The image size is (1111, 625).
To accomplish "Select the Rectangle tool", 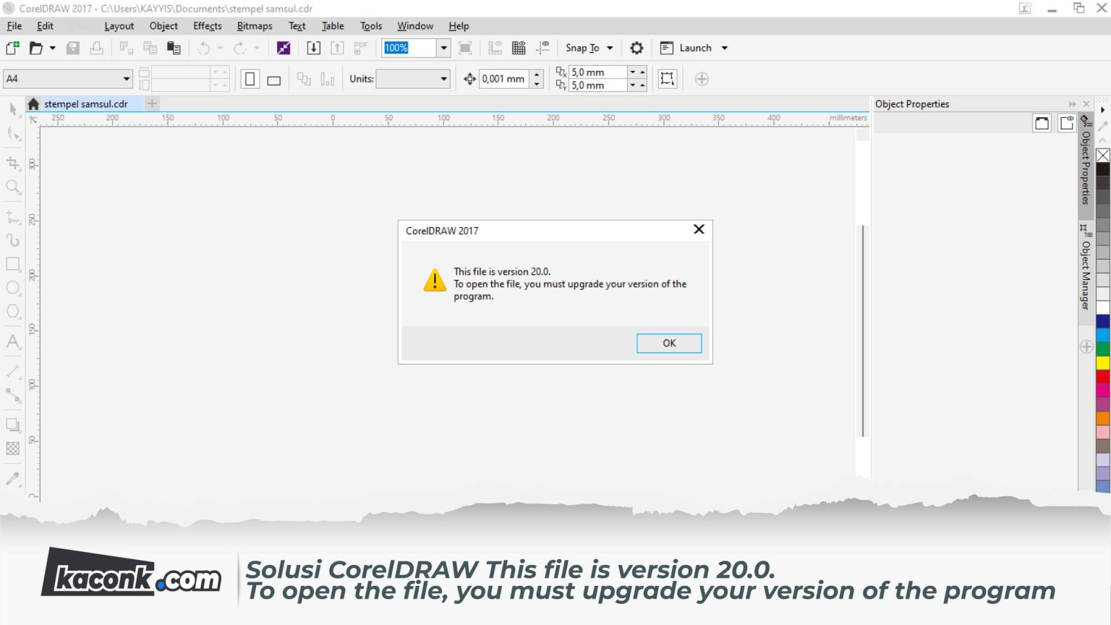I will 13,264.
